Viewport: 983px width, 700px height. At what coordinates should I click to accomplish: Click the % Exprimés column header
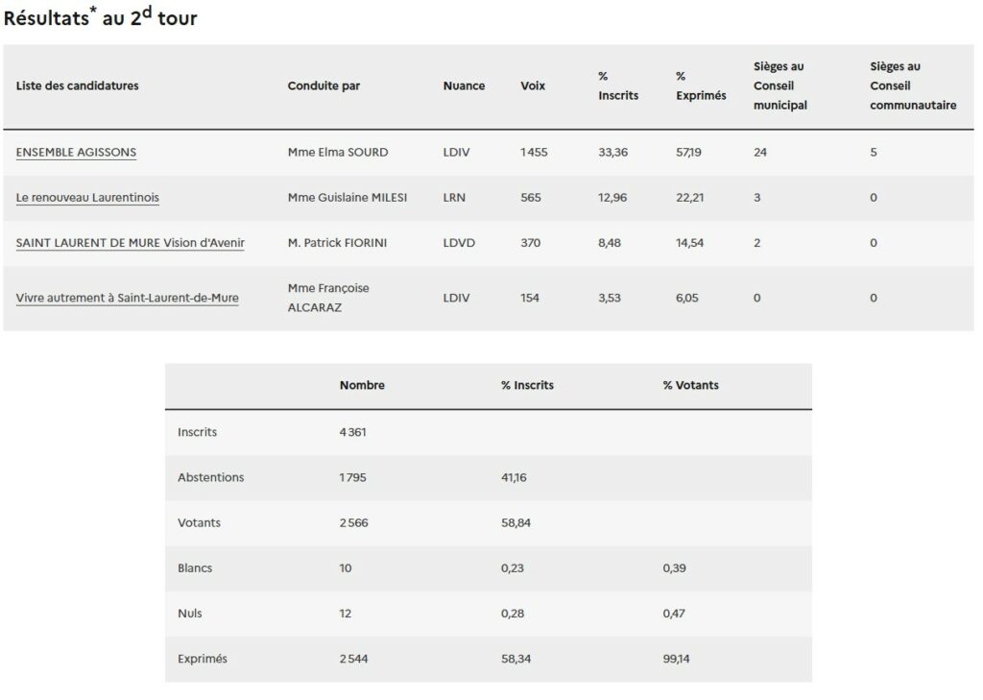click(701, 86)
